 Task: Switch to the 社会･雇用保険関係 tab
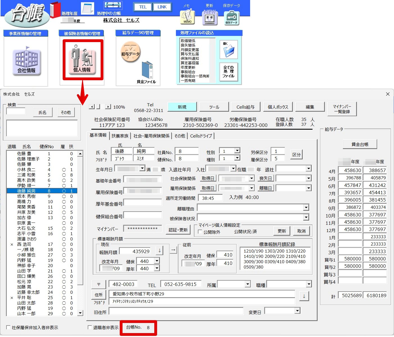point(151,136)
